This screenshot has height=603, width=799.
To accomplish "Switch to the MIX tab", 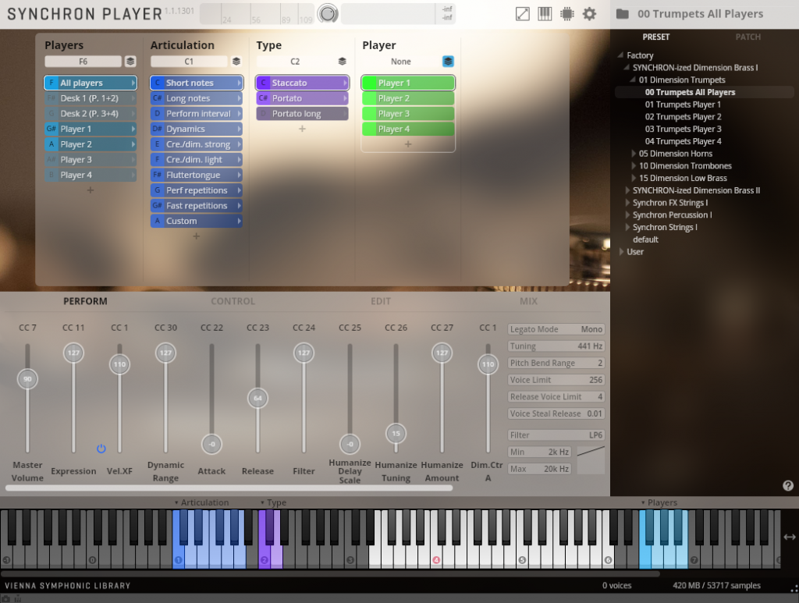I will coord(528,301).
